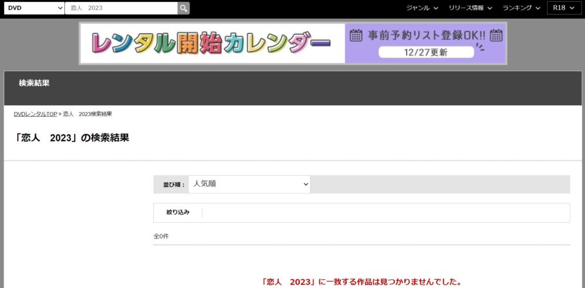Viewport: 585px width, 288px height.
Task: Open the 人気順 sort order dropdown
Action: (x=249, y=184)
